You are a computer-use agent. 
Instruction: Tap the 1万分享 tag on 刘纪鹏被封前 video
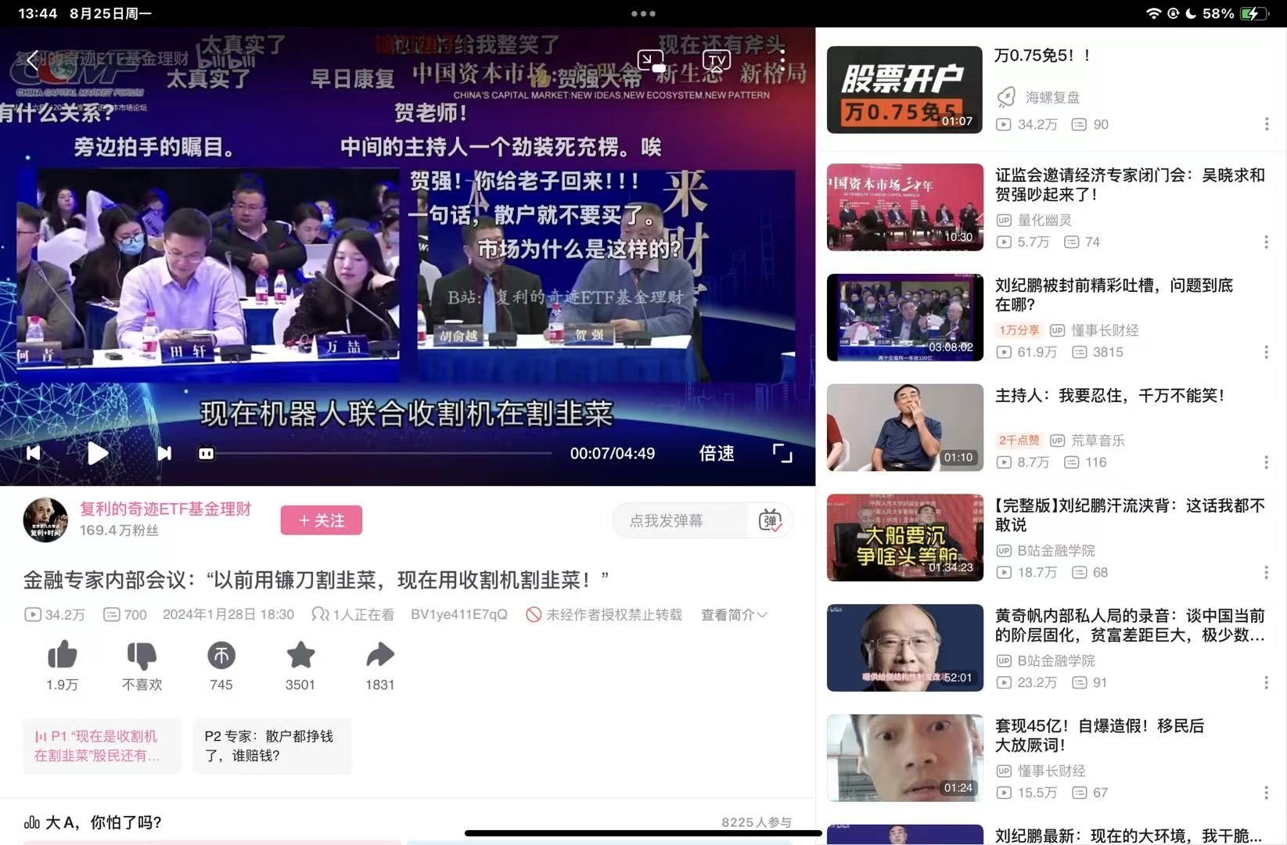1019,330
